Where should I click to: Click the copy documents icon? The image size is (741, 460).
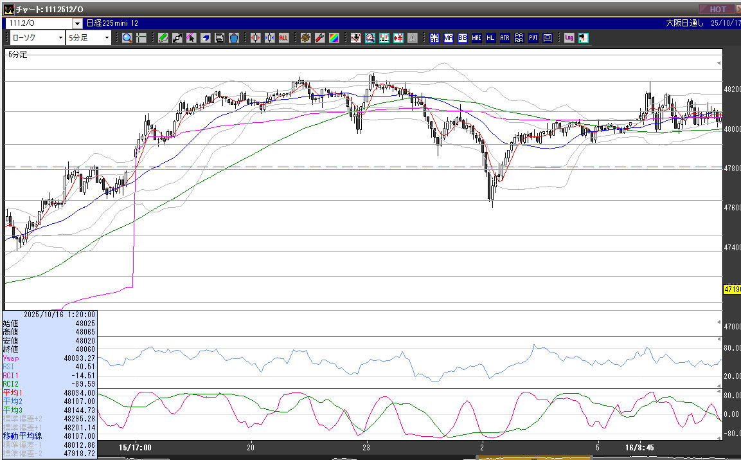219,38
